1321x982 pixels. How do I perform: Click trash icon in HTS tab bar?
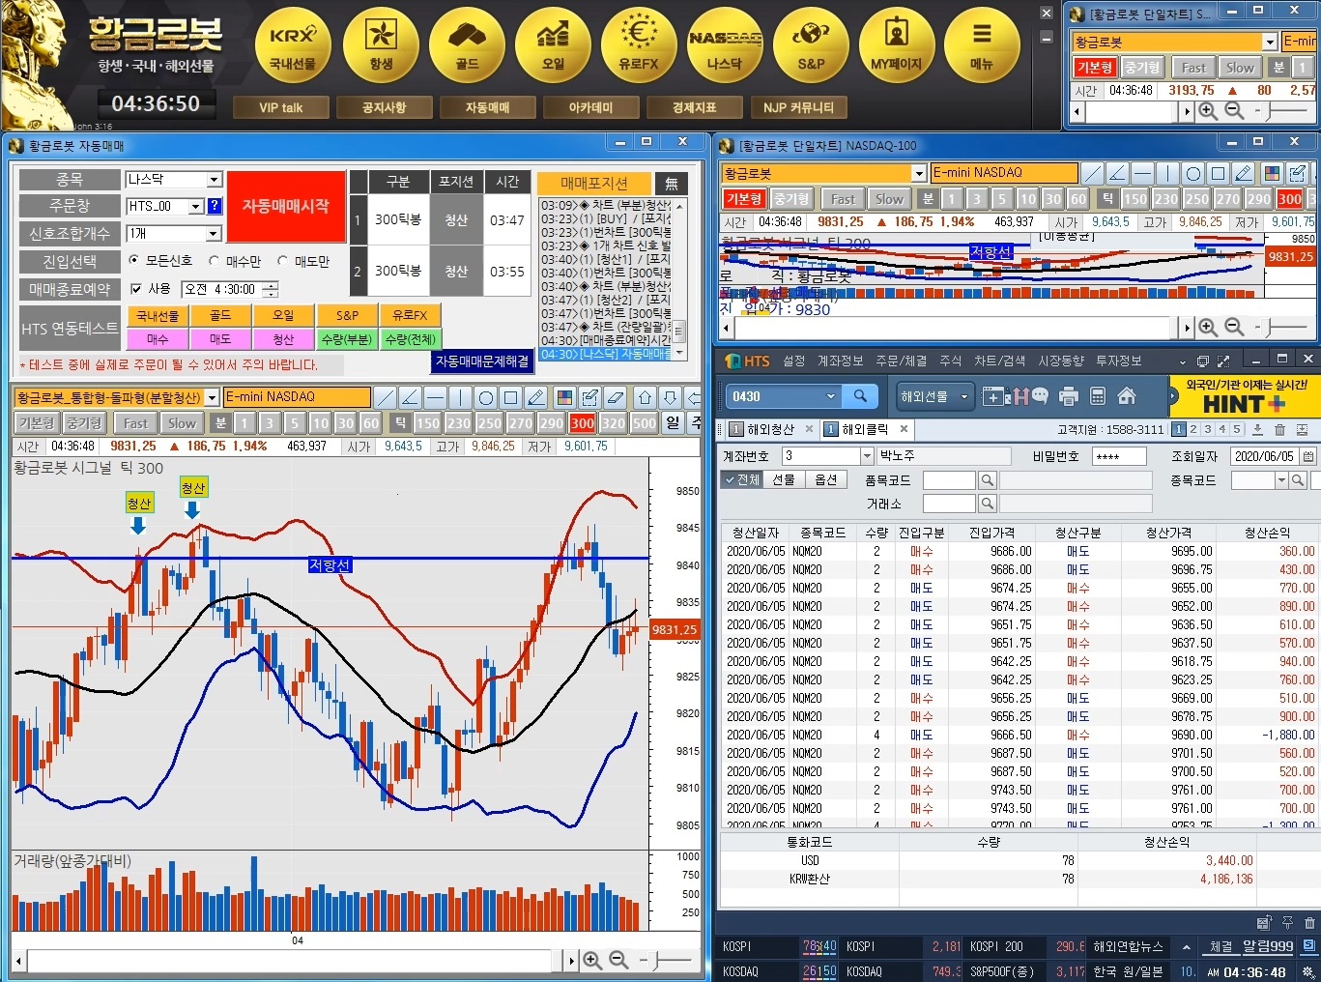tap(1279, 429)
